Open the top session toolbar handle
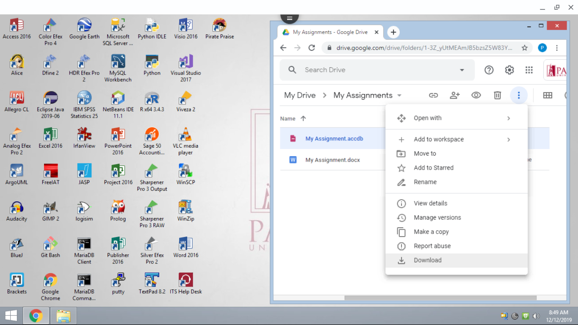The image size is (578, 325). tap(290, 18)
